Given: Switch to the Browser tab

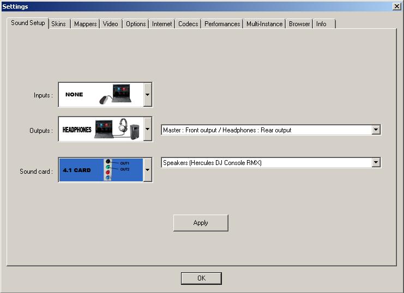Looking at the screenshot, I should [299, 24].
